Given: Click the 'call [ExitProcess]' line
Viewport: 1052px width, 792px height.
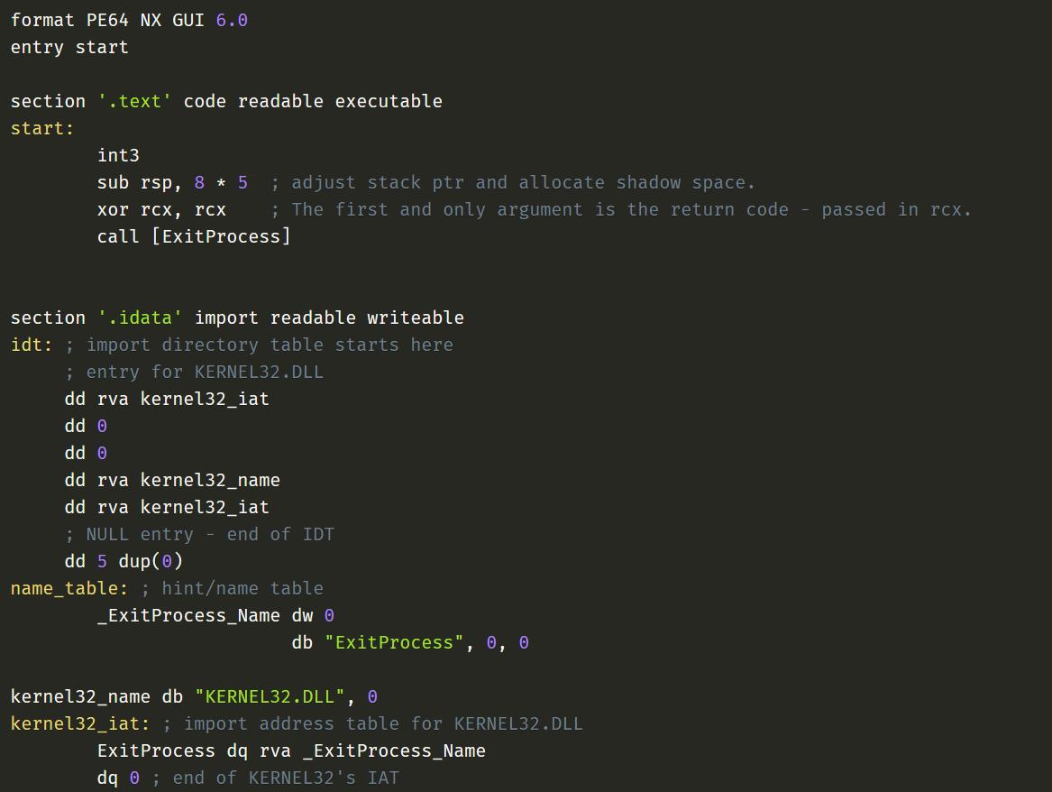Looking at the screenshot, I should tap(194, 236).
